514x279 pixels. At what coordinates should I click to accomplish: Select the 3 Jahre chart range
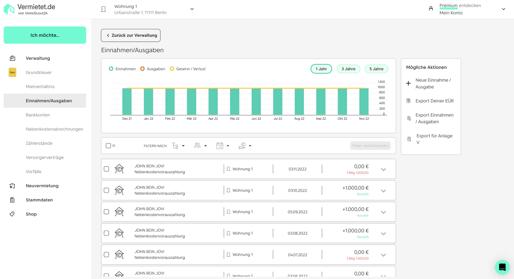point(348,69)
